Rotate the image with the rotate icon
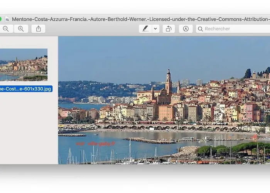This screenshot has height=193, width=270. point(169,29)
